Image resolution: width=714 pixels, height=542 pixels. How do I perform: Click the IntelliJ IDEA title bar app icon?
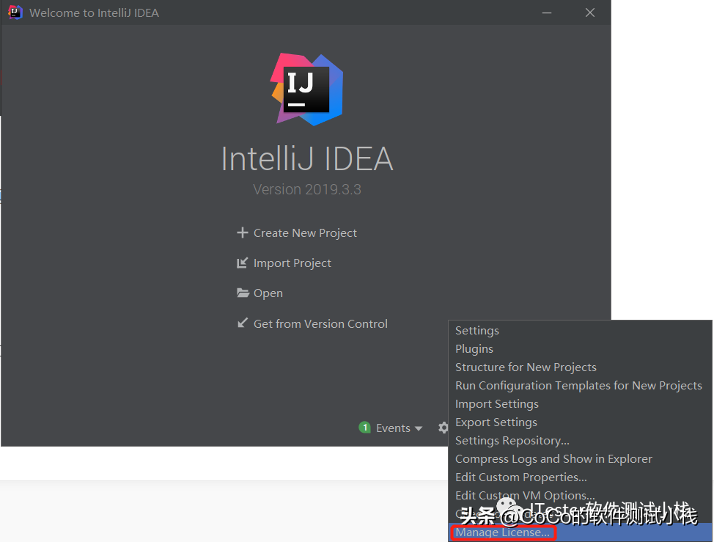coord(15,12)
